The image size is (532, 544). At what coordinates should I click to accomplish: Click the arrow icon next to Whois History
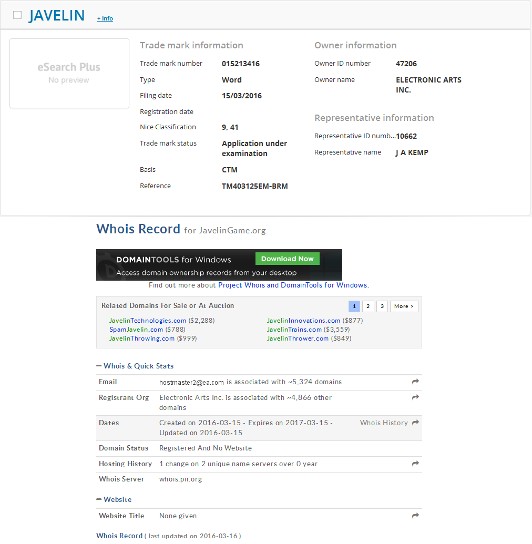415,423
